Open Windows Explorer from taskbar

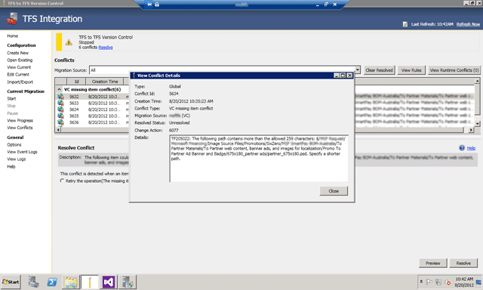(x=71, y=282)
